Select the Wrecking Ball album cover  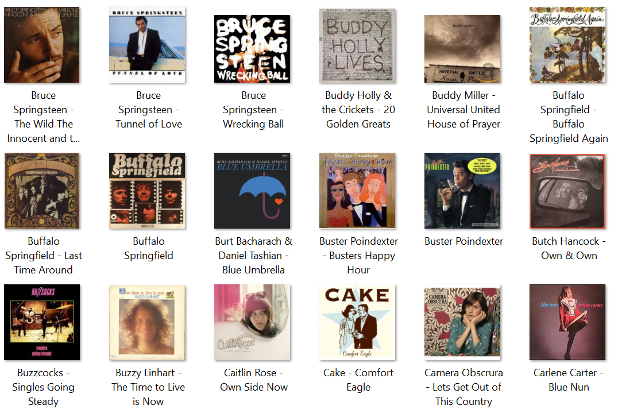click(x=252, y=49)
